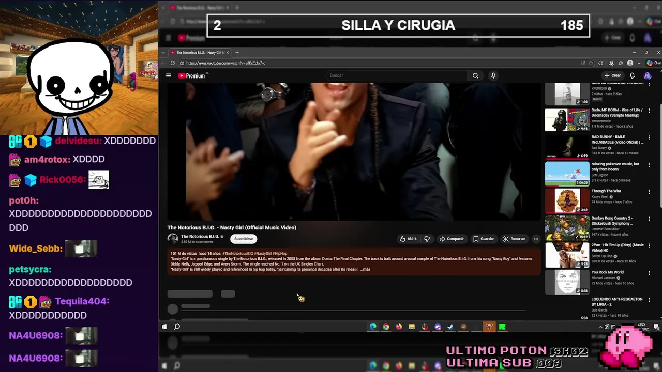The image size is (662, 372).
Task: Open the Copilot Chat button in browser
Action: (x=654, y=63)
